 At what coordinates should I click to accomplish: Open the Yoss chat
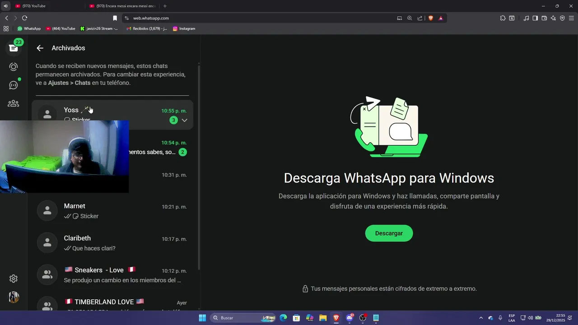tap(112, 115)
